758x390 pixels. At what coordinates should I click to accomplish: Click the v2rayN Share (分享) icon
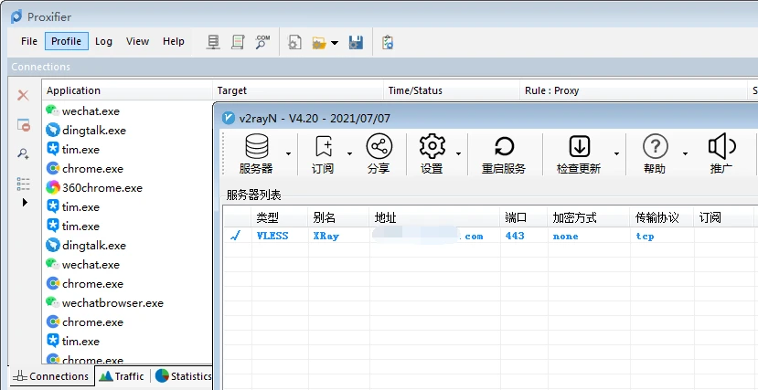[x=379, y=146]
